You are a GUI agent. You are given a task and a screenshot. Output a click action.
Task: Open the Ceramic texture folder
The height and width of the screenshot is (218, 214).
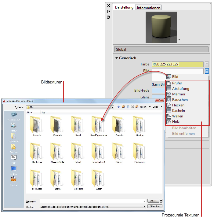pos(37,126)
